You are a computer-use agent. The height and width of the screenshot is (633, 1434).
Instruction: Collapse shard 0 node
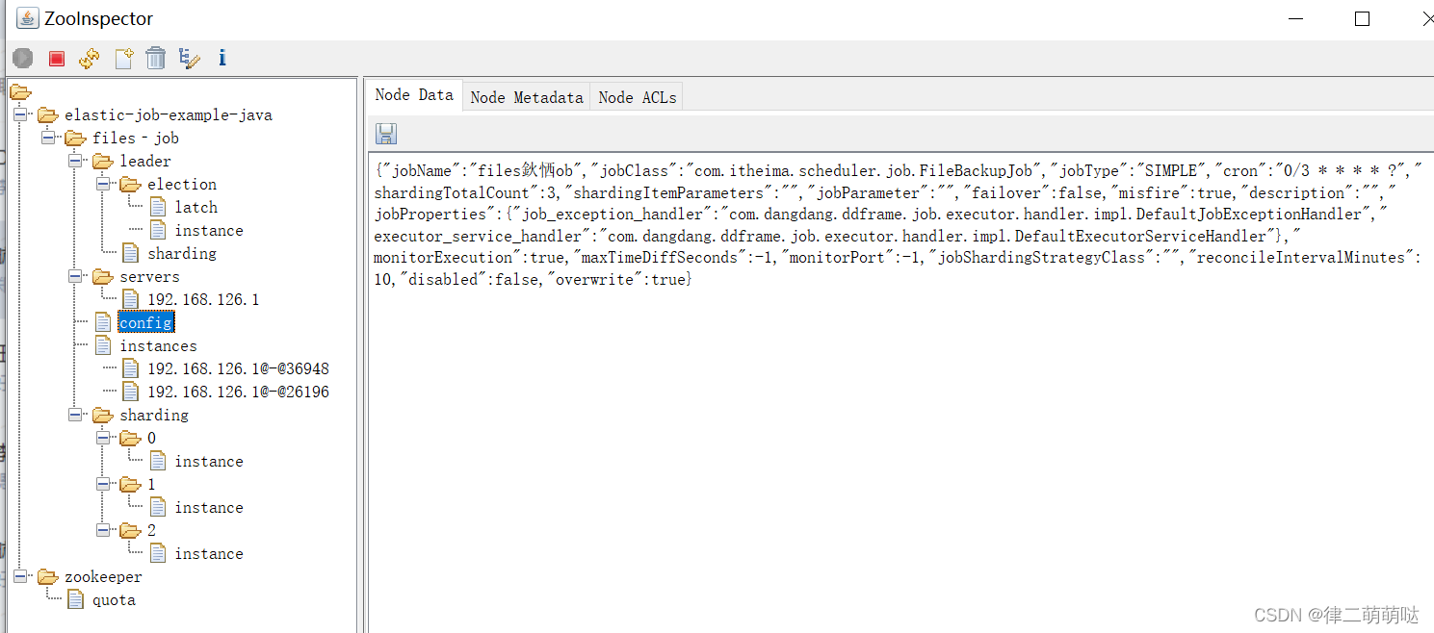pos(102,438)
